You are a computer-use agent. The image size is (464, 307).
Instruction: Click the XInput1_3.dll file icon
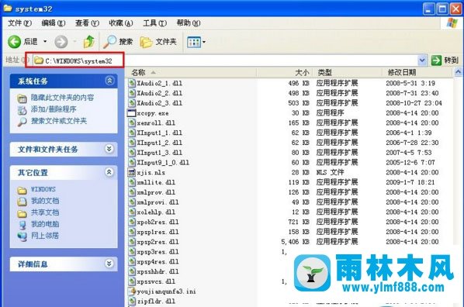pyautogui.click(x=131, y=153)
